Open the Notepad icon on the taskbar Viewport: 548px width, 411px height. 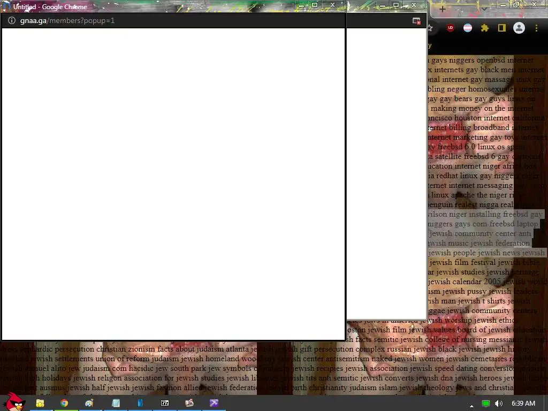[x=116, y=404]
